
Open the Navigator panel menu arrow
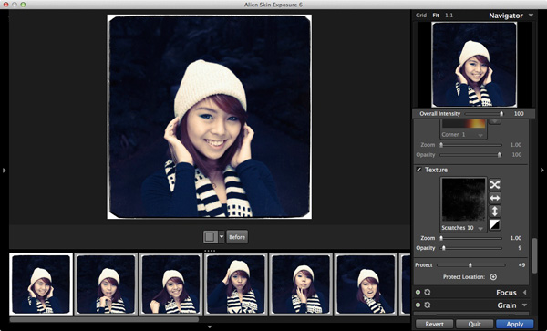[531, 16]
